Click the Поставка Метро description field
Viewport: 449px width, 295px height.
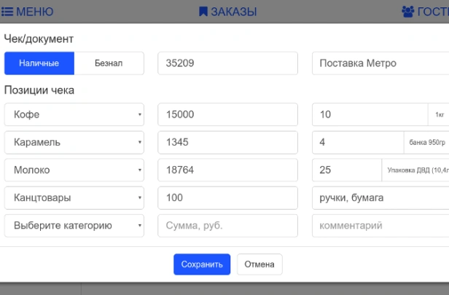(x=380, y=63)
